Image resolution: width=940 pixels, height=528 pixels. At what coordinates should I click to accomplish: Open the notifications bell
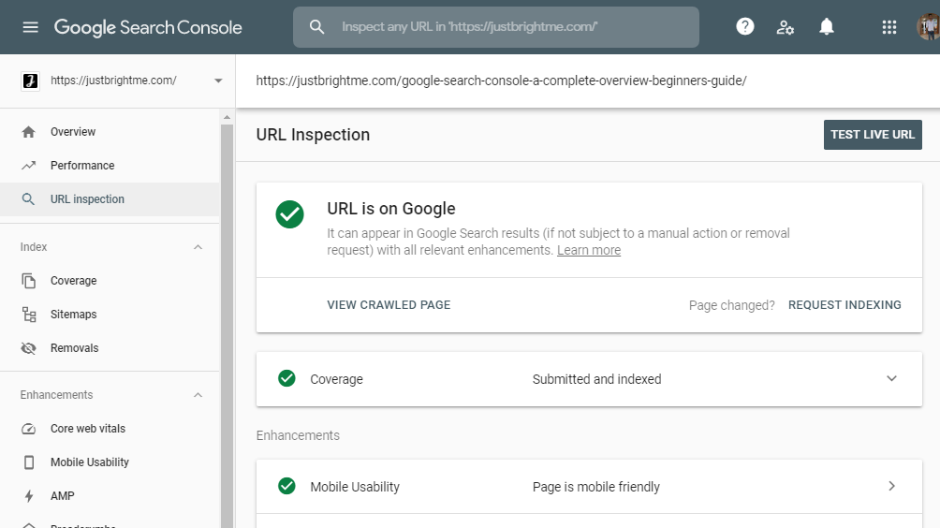click(827, 26)
